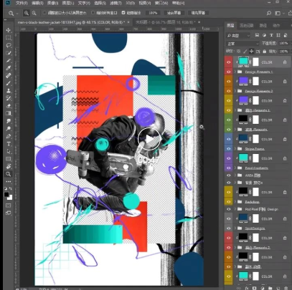The image size is (292, 290).
Task: Open the Edit Toolbar three-dots menu
Action: point(9,182)
